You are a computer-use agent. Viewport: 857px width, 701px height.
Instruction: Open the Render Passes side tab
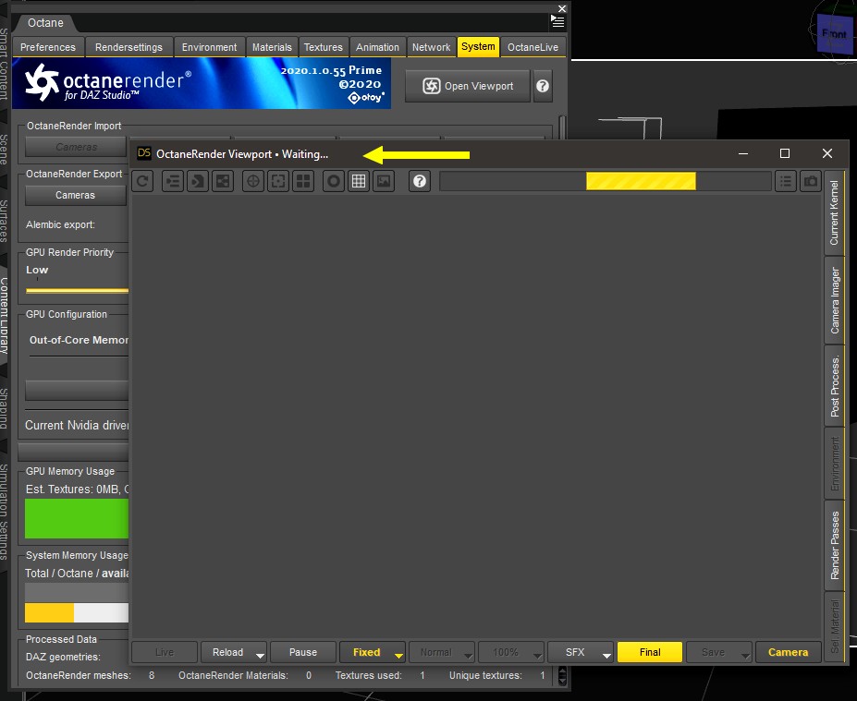click(834, 546)
